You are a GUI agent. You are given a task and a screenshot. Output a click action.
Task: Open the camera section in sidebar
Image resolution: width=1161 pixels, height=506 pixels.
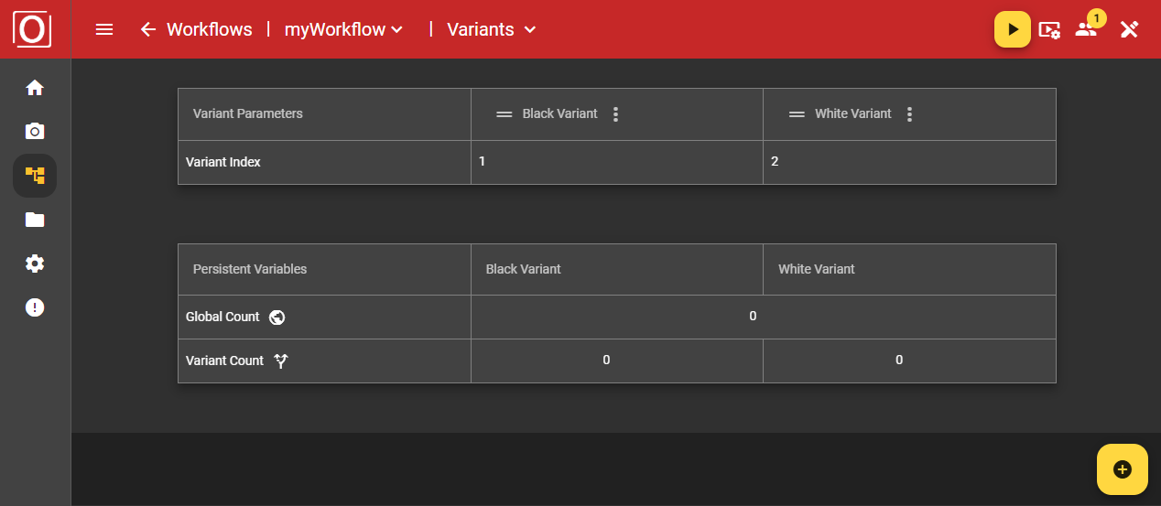pyautogui.click(x=35, y=131)
